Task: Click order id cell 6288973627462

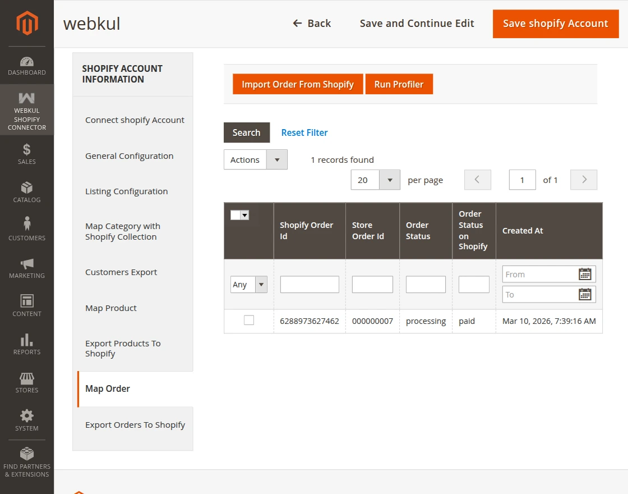Action: [310, 321]
